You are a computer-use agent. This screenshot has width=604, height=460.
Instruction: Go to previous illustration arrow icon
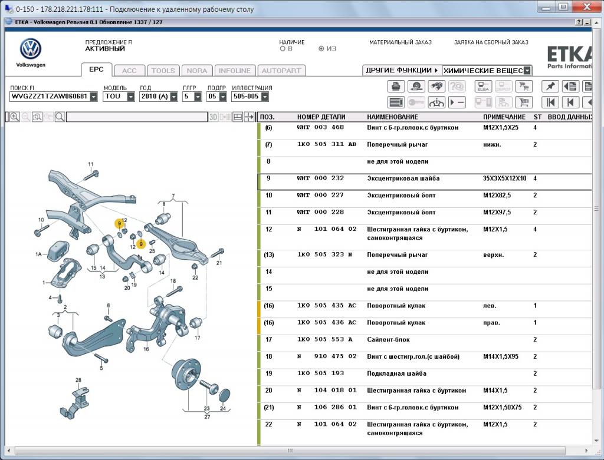(x=570, y=102)
